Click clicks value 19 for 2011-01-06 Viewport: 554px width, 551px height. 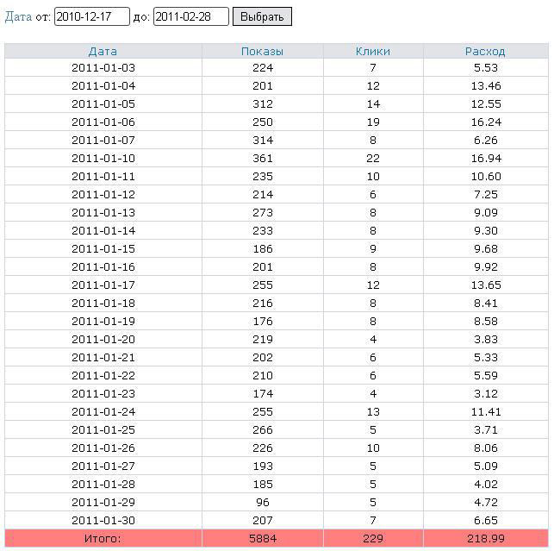coord(373,122)
